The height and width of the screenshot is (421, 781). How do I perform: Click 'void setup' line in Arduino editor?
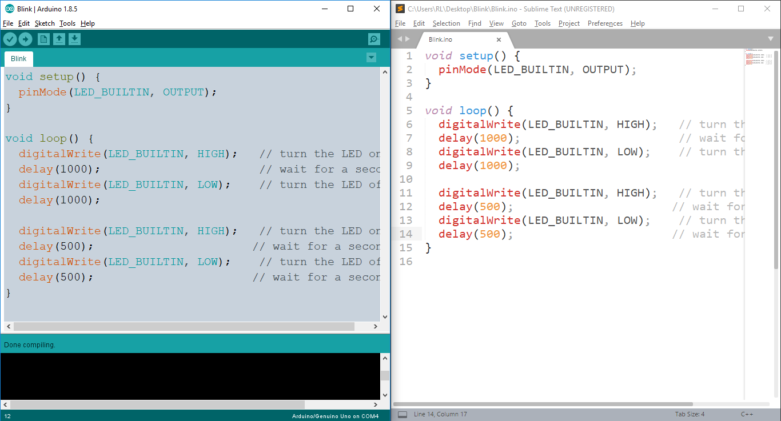coord(53,77)
